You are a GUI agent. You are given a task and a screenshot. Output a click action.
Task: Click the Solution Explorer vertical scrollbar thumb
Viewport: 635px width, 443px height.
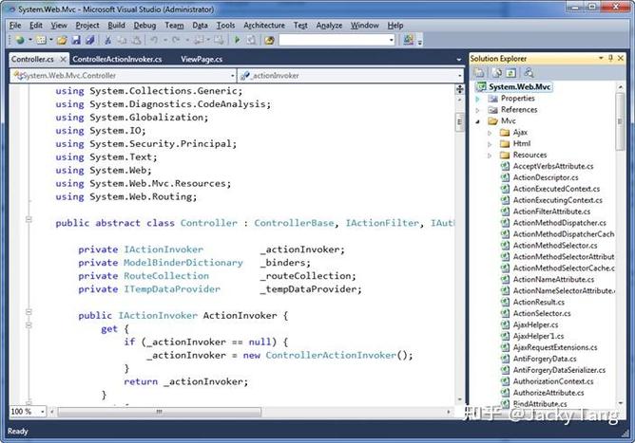tap(620, 121)
